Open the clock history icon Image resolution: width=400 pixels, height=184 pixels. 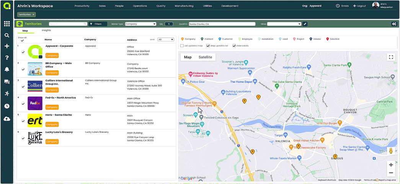tap(7, 106)
